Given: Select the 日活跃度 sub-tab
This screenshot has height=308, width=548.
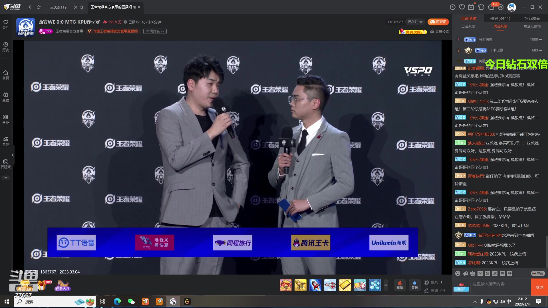Looking at the screenshot, I should click(468, 27).
